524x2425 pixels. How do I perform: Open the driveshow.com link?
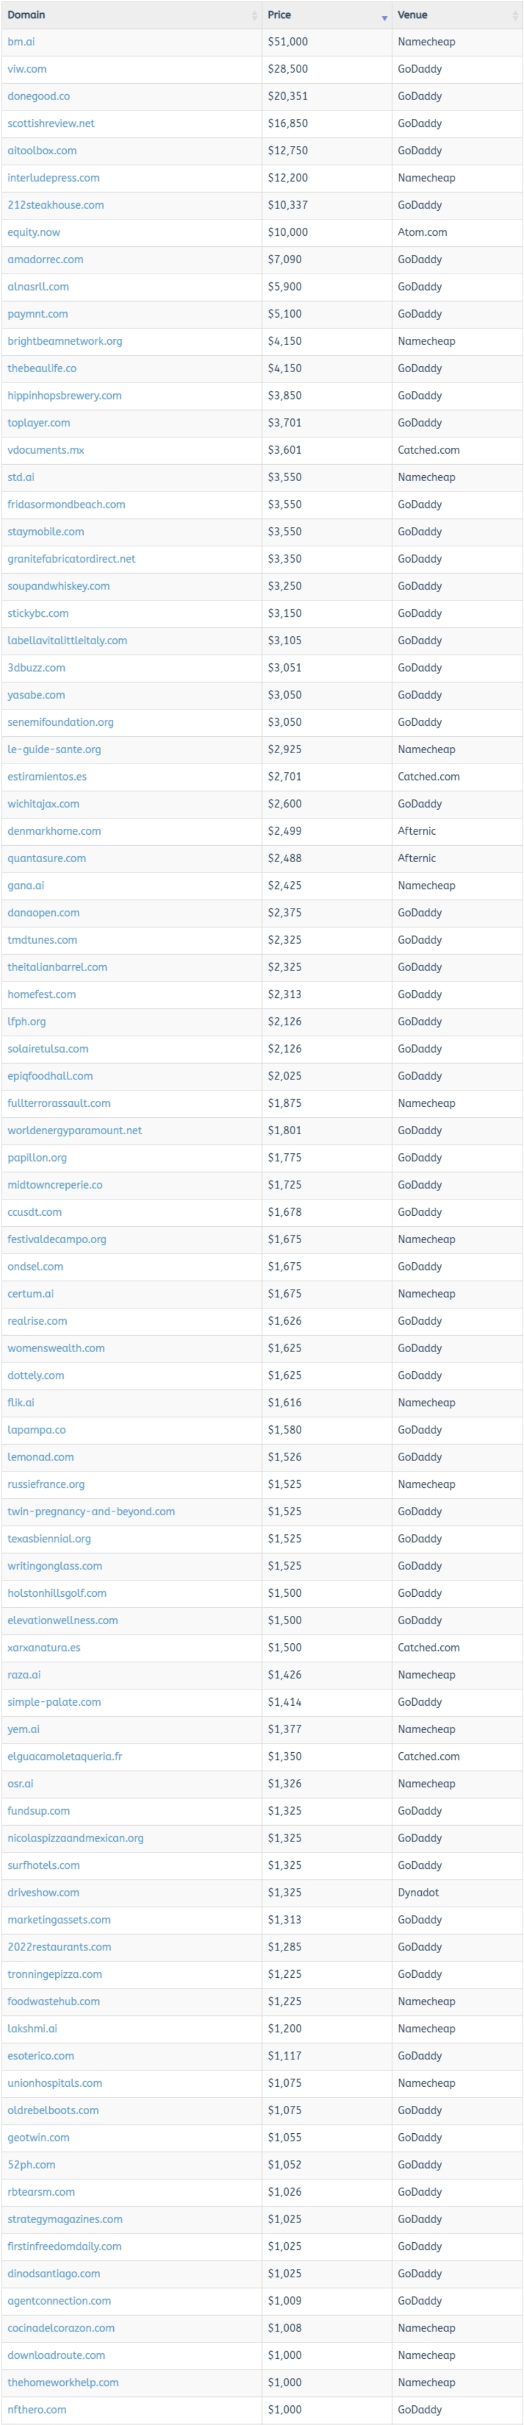coord(43,1892)
